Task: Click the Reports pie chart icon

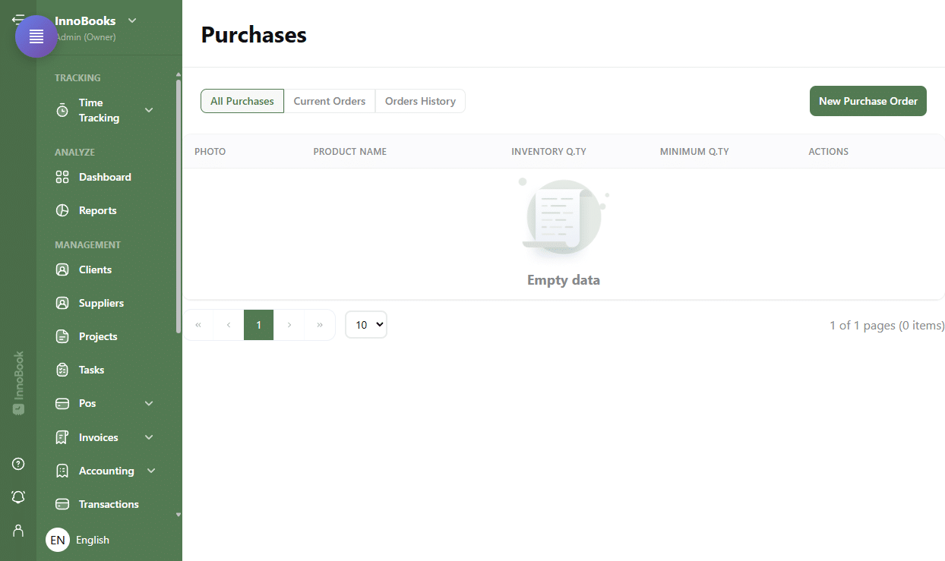Action: (x=62, y=210)
